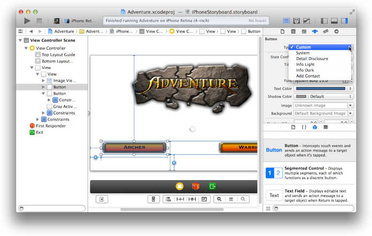Open Resolve Auto Layout Issues menu
Viewport: 372px width, 236px height.
[x=192, y=199]
